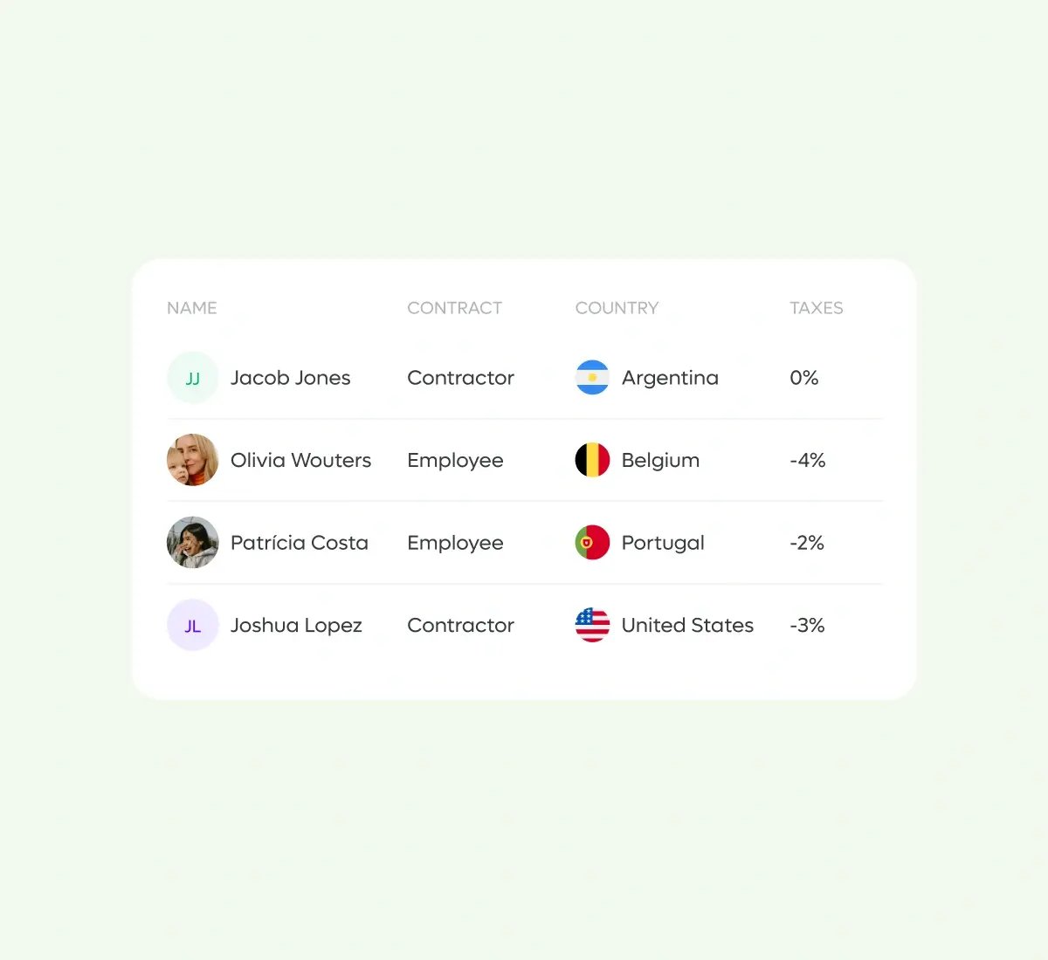Click the Belgium country label

(x=660, y=460)
